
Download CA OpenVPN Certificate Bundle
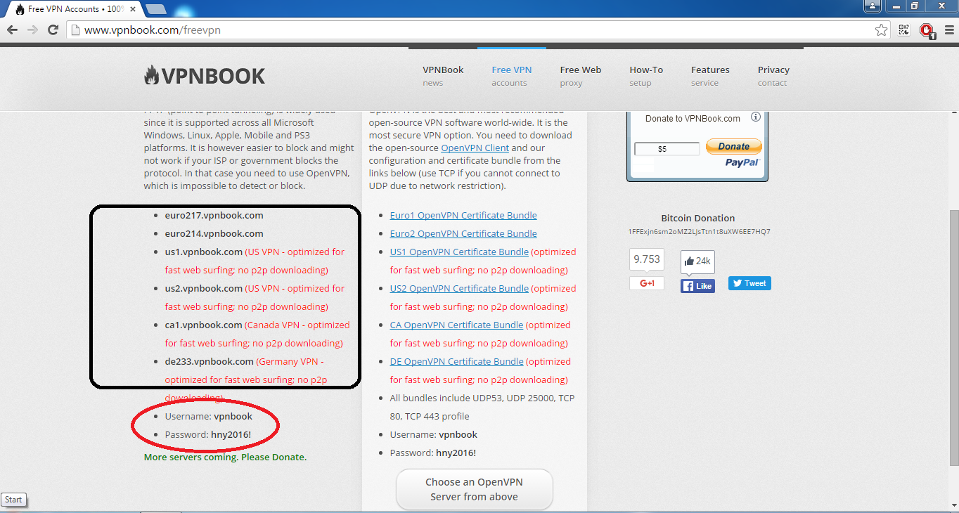point(456,325)
